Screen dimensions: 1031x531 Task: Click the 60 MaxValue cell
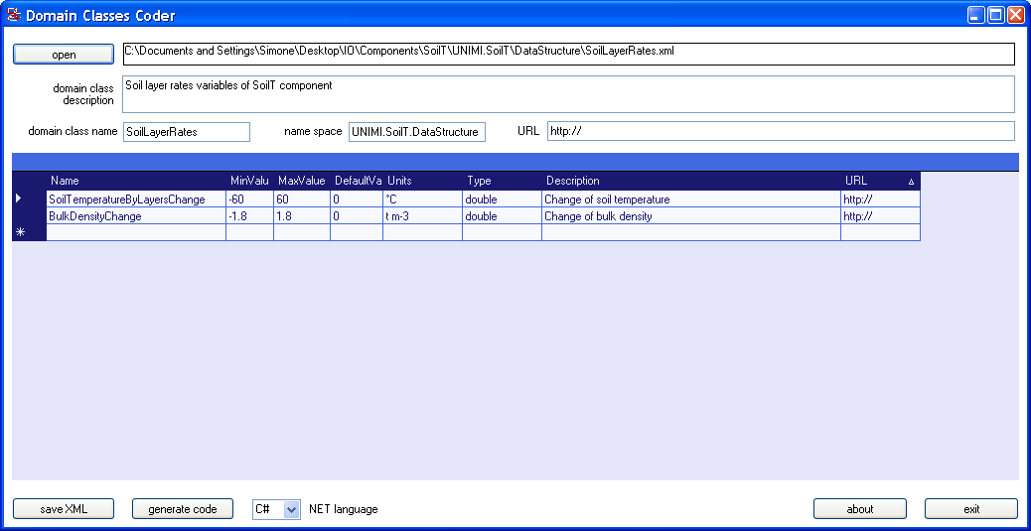pos(302,199)
